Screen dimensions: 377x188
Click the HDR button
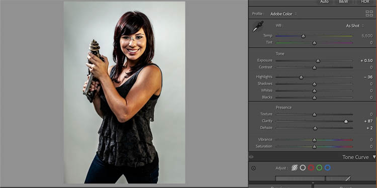(365, 2)
